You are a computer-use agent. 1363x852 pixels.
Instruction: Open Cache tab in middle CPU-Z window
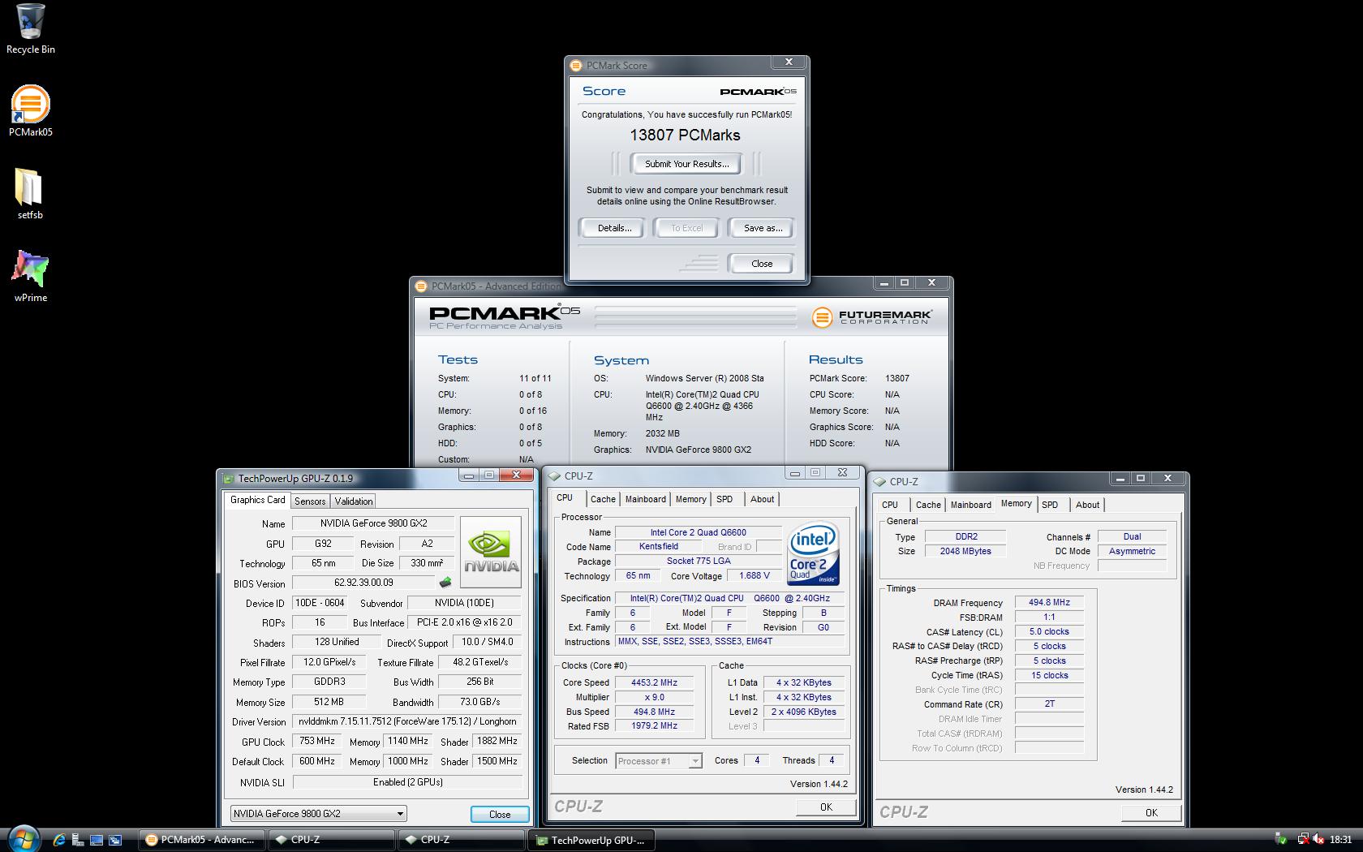pos(603,499)
